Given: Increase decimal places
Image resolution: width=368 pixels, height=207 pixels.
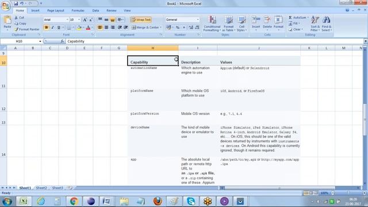Looking at the screenshot, I should coord(191,28).
